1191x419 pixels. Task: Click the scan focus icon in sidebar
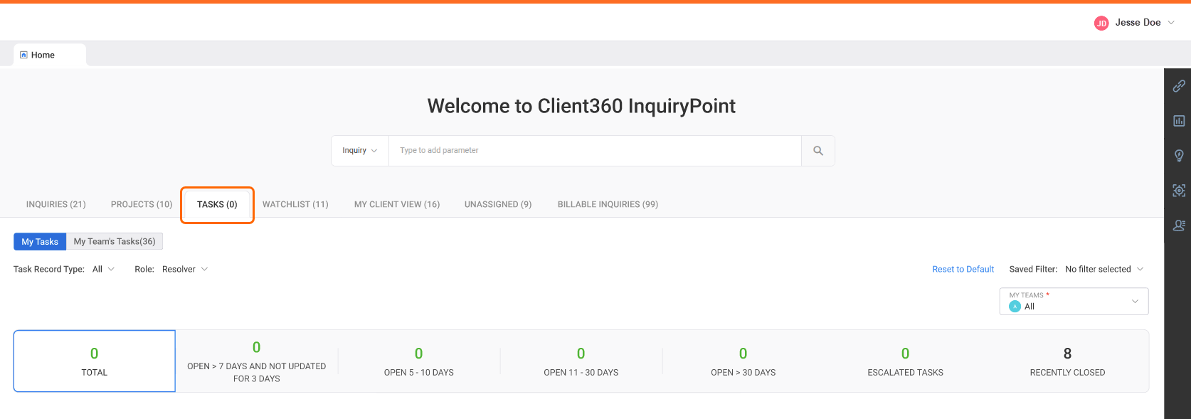click(x=1179, y=191)
